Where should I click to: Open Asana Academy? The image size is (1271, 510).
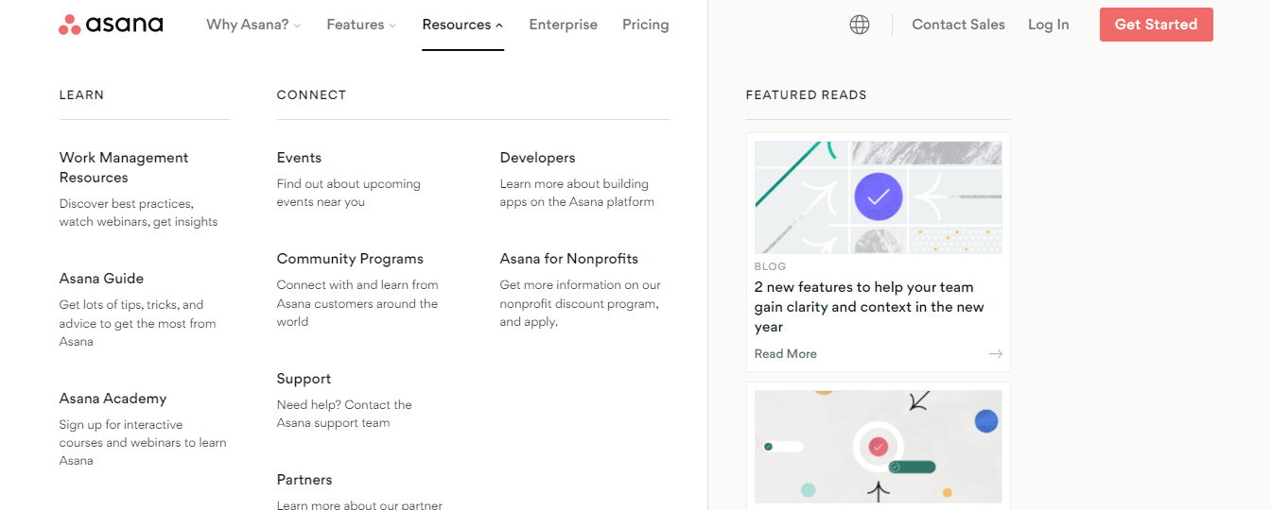pos(113,399)
